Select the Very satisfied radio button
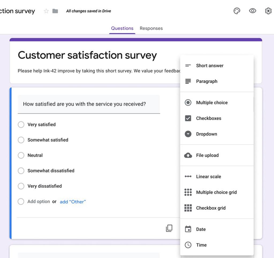This screenshot has width=274, height=258. (x=21, y=124)
